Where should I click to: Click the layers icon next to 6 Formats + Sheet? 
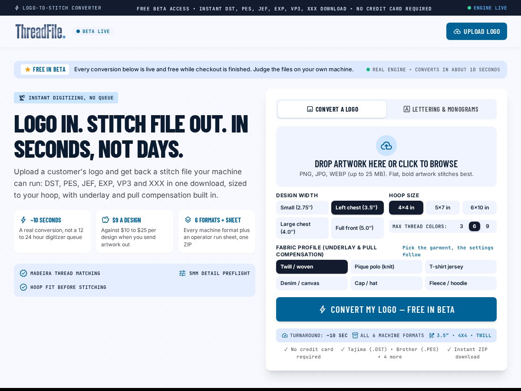coord(188,220)
